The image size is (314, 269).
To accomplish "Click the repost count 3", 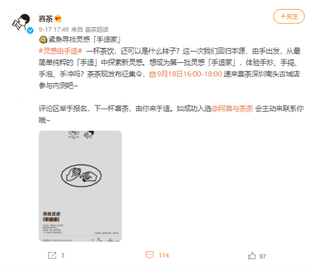I will pyautogui.click(x=63, y=255).
